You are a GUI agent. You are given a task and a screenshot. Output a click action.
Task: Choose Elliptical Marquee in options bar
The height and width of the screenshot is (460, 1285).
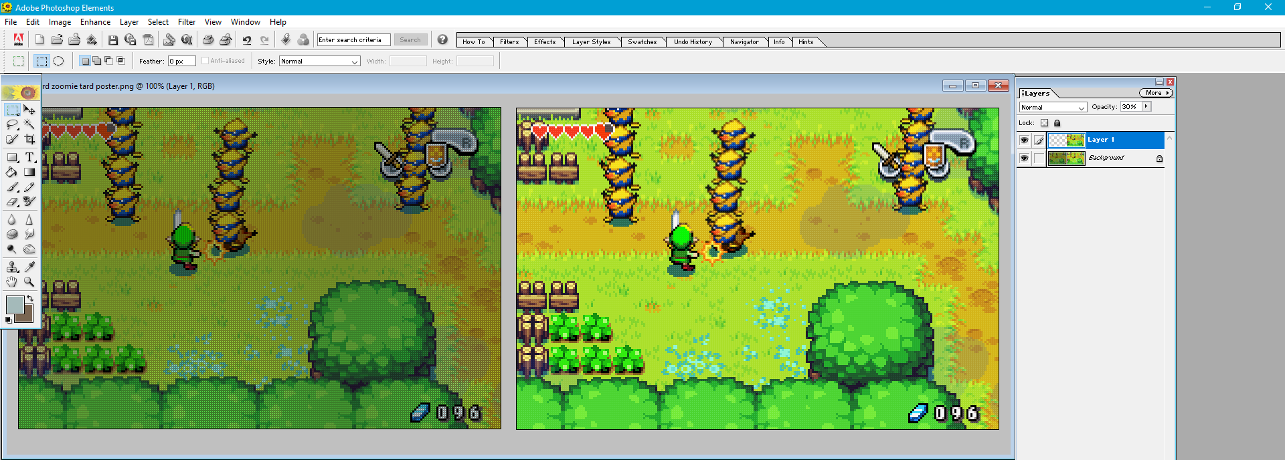click(59, 61)
